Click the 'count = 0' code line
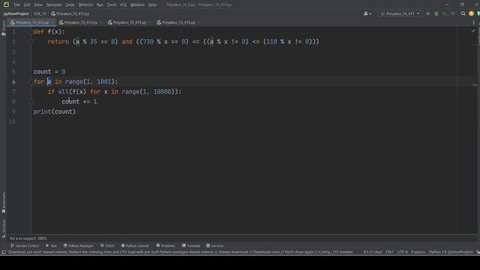This screenshot has width=480, height=270. (x=49, y=72)
